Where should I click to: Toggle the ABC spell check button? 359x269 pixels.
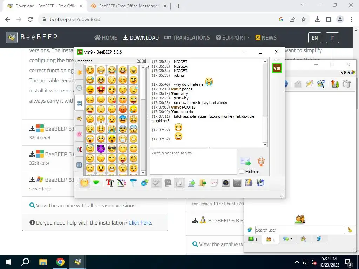click(x=156, y=183)
